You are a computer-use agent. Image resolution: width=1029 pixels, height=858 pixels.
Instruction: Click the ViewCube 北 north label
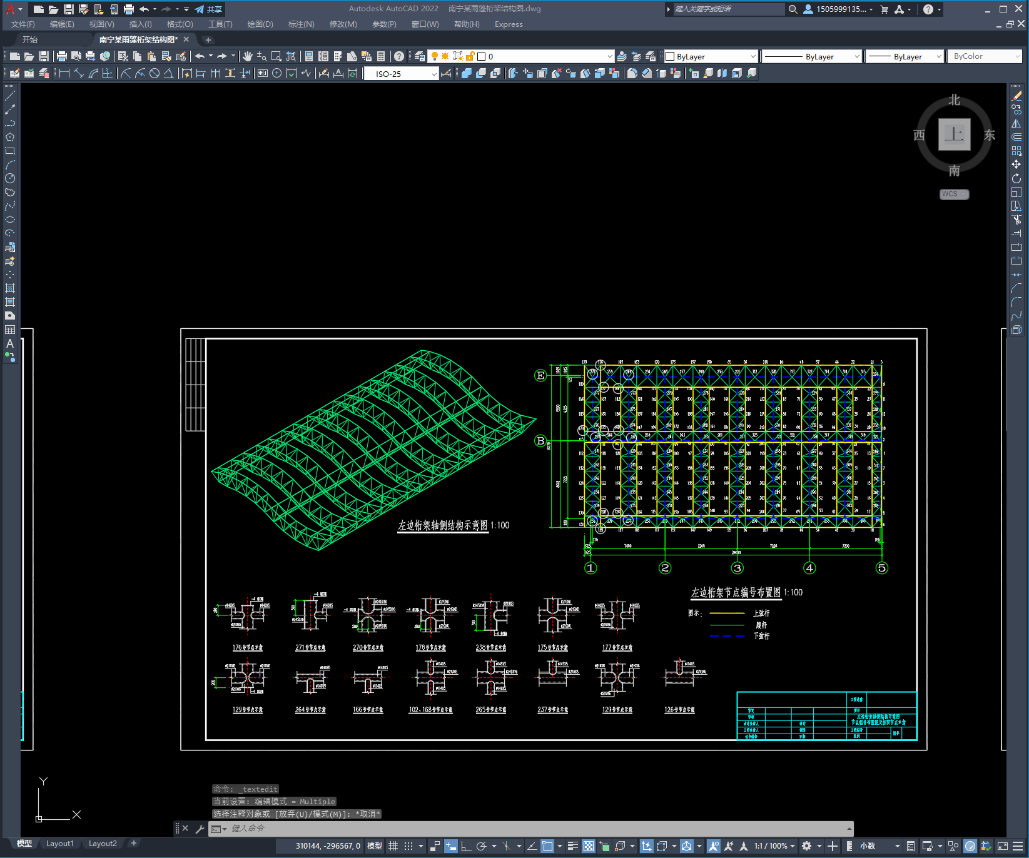tap(955, 100)
